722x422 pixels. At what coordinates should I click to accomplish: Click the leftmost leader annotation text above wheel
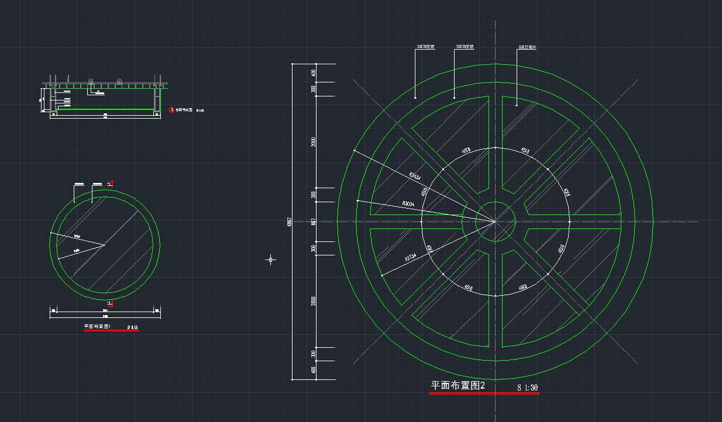(x=425, y=46)
